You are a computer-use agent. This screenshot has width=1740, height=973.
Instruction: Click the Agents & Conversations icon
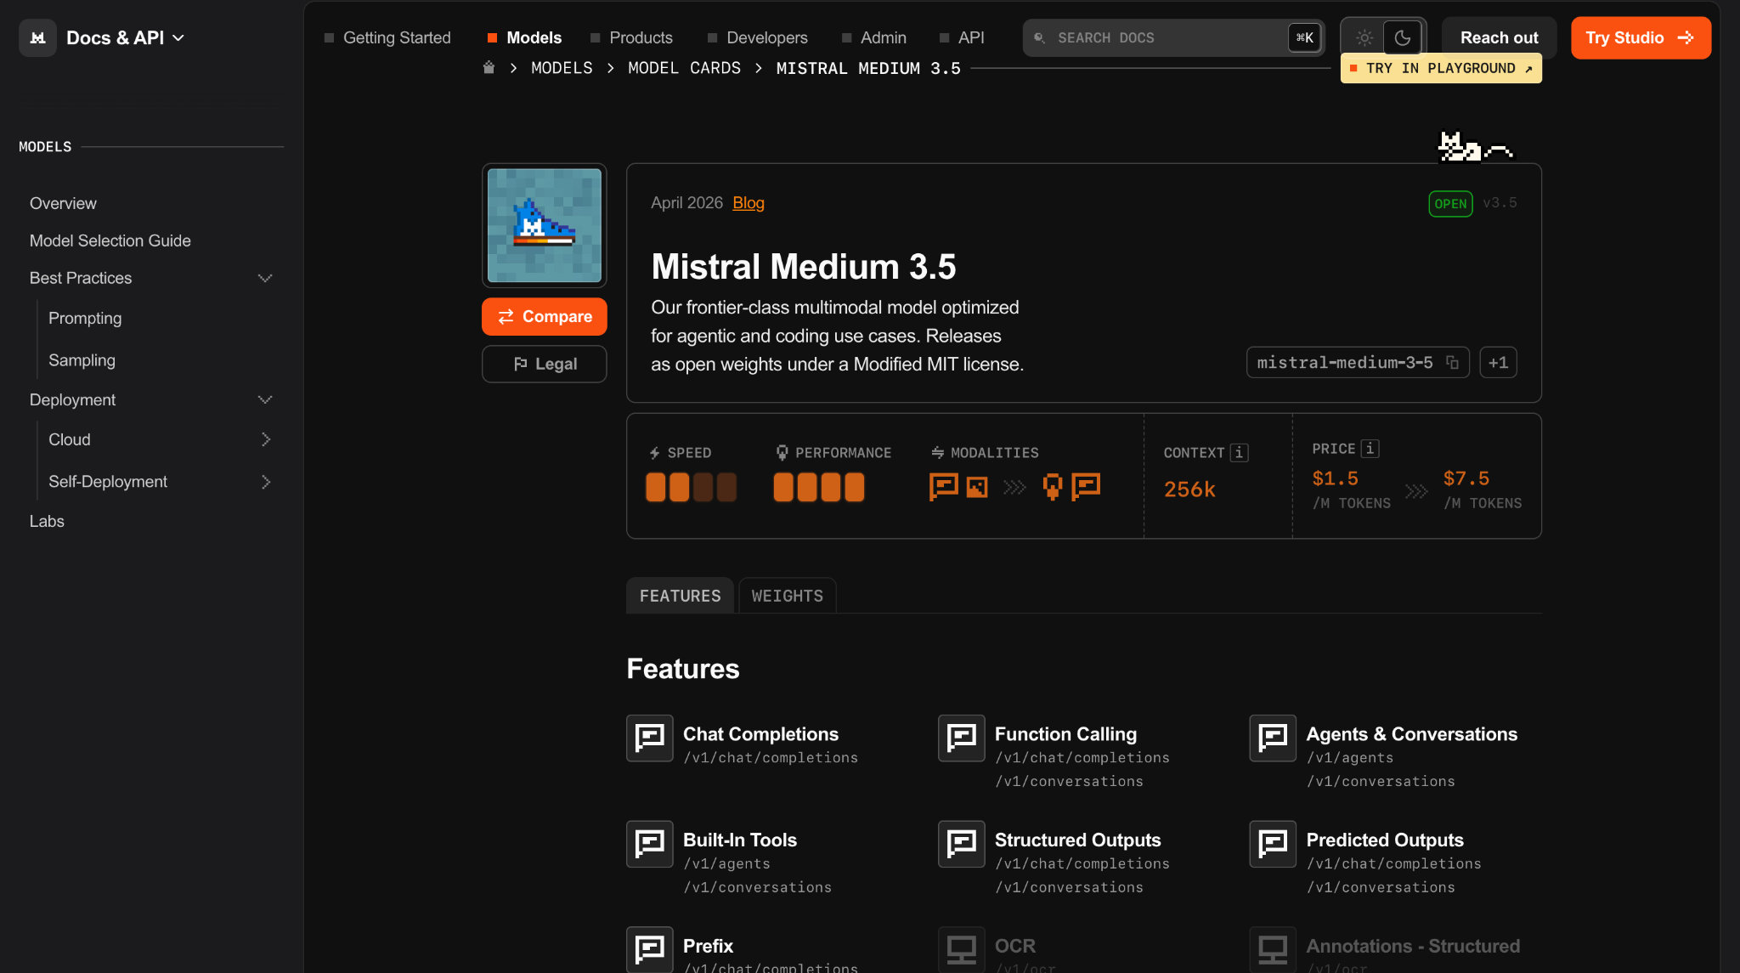click(1273, 738)
